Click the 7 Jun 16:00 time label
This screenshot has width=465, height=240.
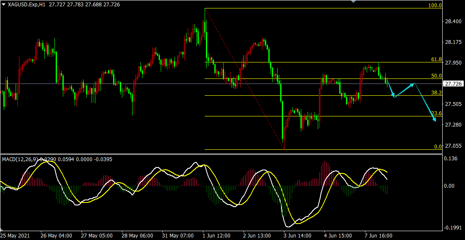point(378,235)
